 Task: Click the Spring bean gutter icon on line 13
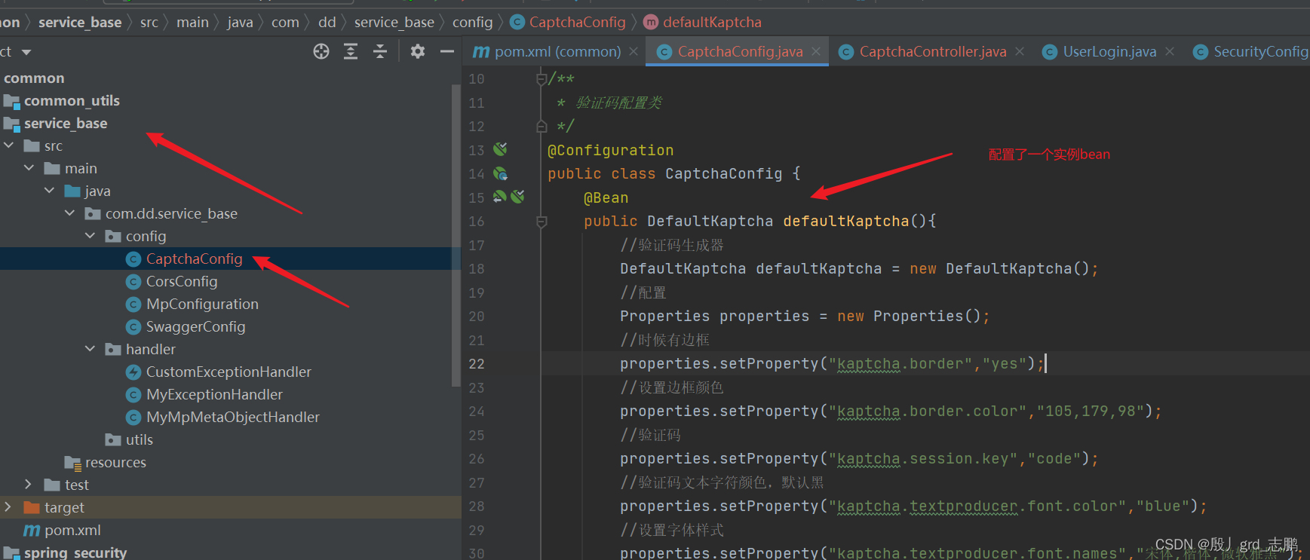click(500, 149)
